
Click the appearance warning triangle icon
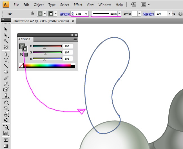[x=32, y=13]
